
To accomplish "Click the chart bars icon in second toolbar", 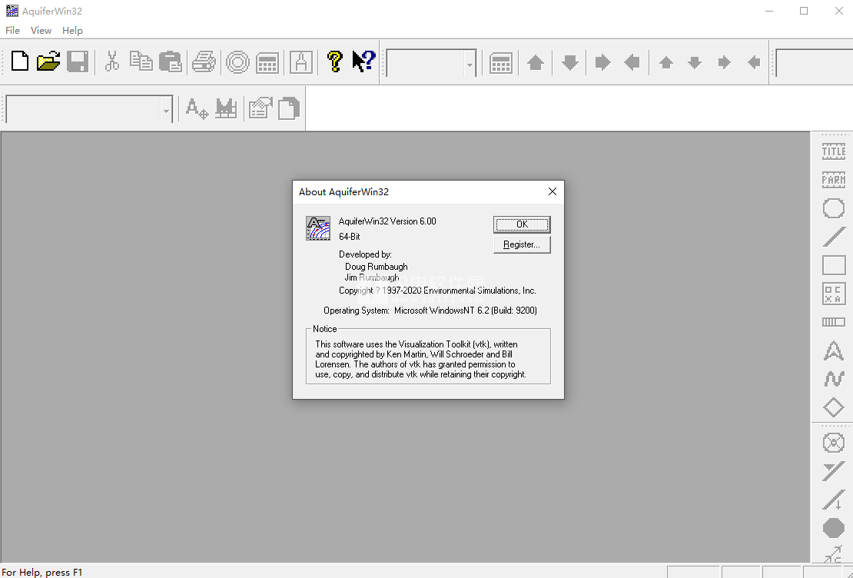I will pos(226,108).
